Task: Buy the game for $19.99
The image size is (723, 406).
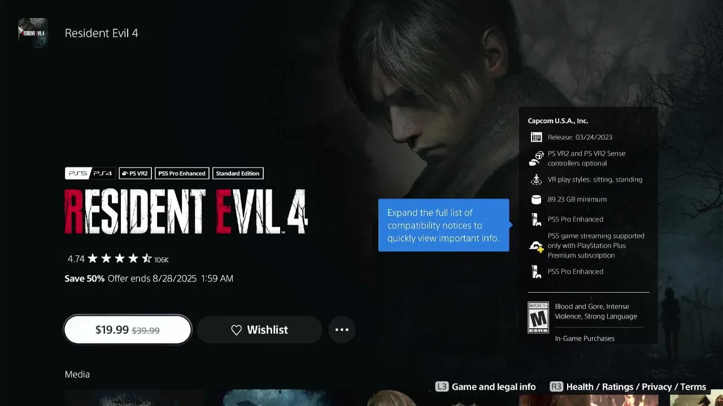Action: [128, 330]
